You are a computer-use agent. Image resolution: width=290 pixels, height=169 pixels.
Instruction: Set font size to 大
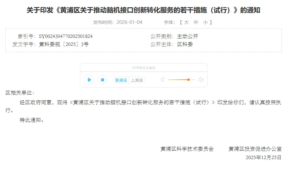(186, 22)
